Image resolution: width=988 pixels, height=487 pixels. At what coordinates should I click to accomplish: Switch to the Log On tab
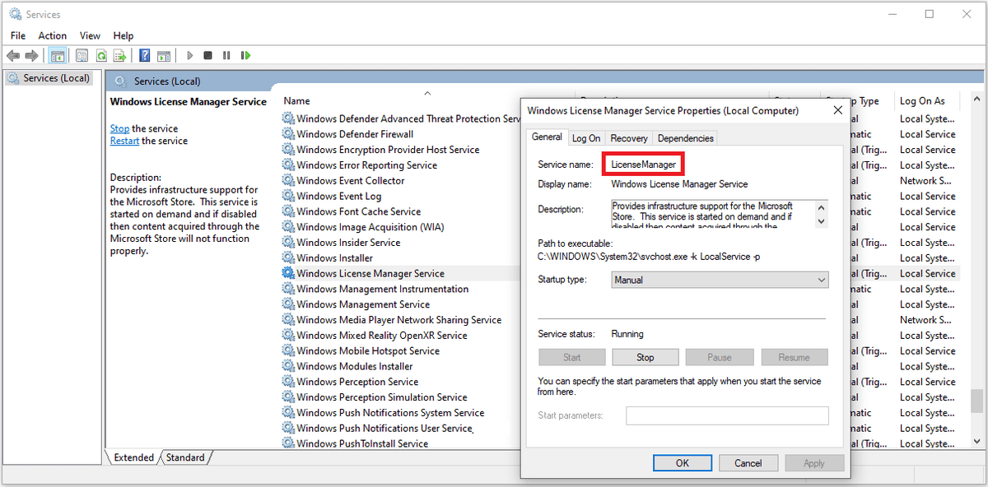pos(585,137)
